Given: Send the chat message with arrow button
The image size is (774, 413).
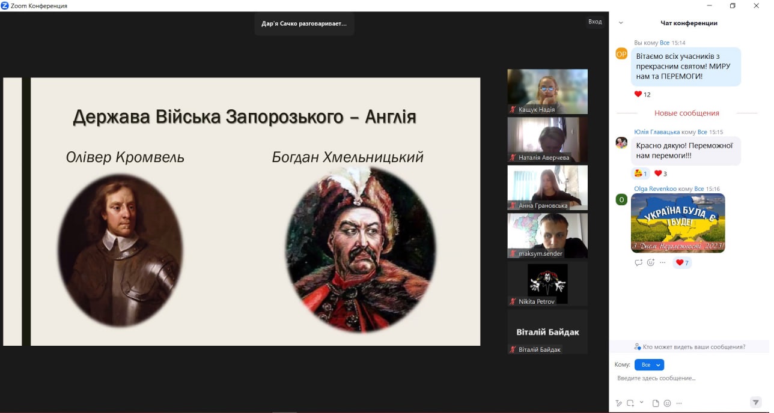Looking at the screenshot, I should 755,402.
